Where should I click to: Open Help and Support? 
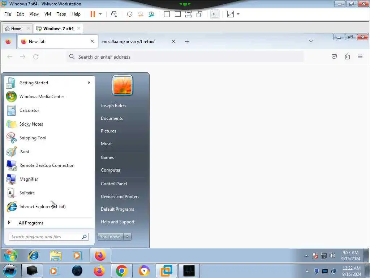tap(117, 222)
